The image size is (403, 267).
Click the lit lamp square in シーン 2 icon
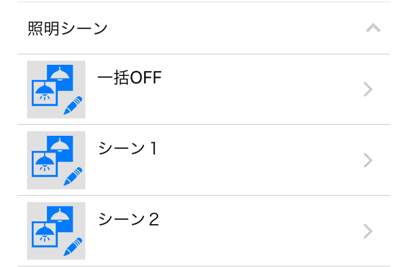pos(43,236)
